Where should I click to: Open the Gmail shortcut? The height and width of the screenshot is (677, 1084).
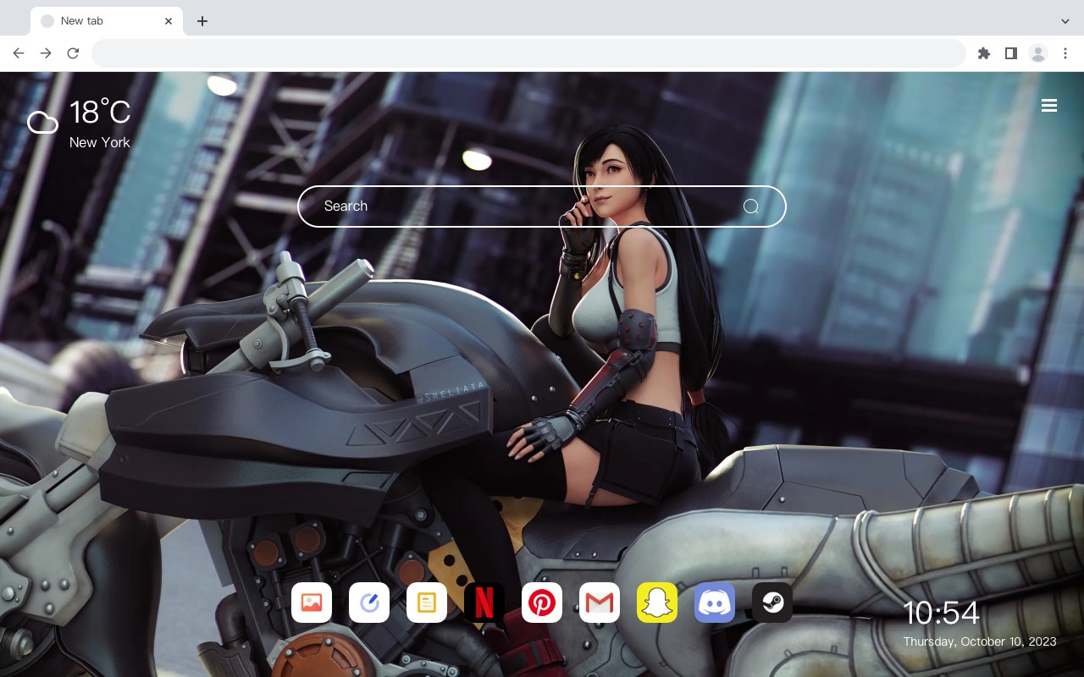pos(600,603)
